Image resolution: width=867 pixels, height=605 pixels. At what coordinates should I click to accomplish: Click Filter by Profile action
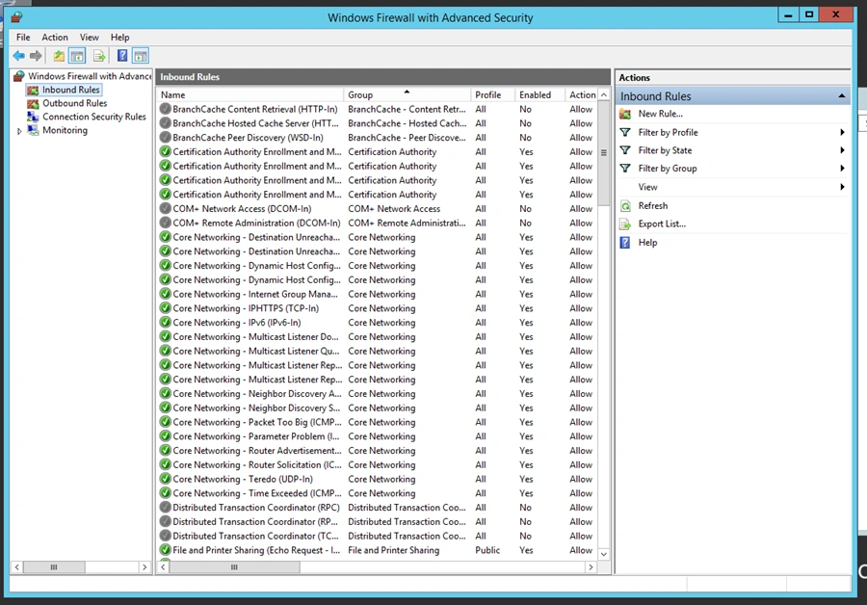(x=668, y=132)
